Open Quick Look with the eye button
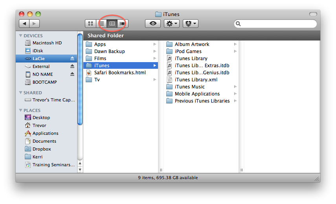Image resolution: width=336 pixels, height=204 pixels. (x=153, y=24)
